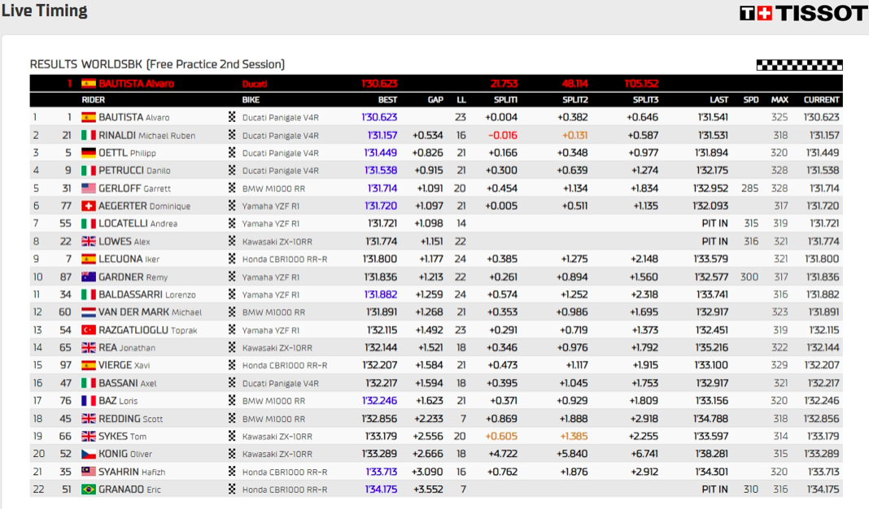Click the MAX speed column header
The image size is (869, 509).
coord(779,100)
